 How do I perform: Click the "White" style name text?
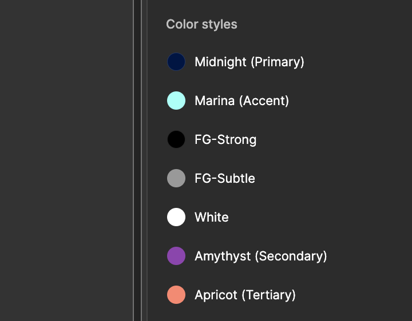pos(212,217)
